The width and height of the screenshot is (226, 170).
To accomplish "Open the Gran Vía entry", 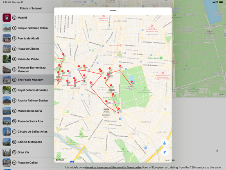I will pyautogui.click(x=27, y=152).
